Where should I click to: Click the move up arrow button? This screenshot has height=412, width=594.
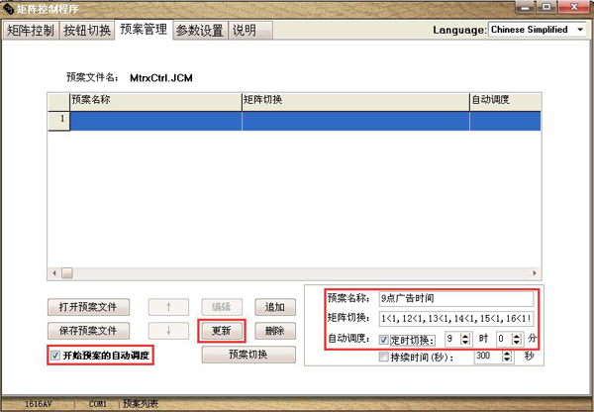click(168, 307)
